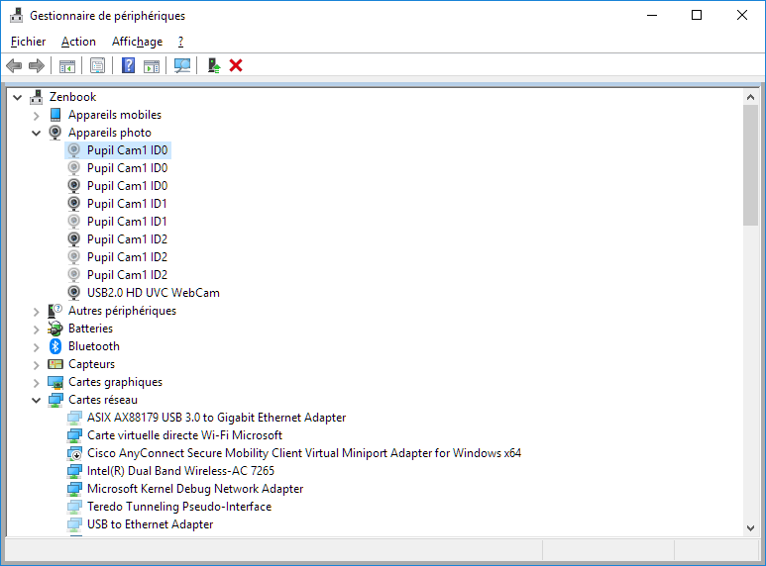The width and height of the screenshot is (766, 566).
Task: Expand the Bluetooth category
Action: (x=36, y=347)
